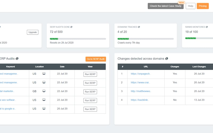Click info icon beside Domains Tracked

click(x=139, y=27)
